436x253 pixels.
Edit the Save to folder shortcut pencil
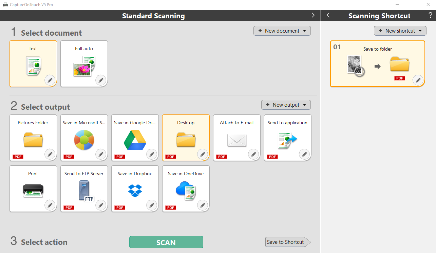(x=418, y=80)
